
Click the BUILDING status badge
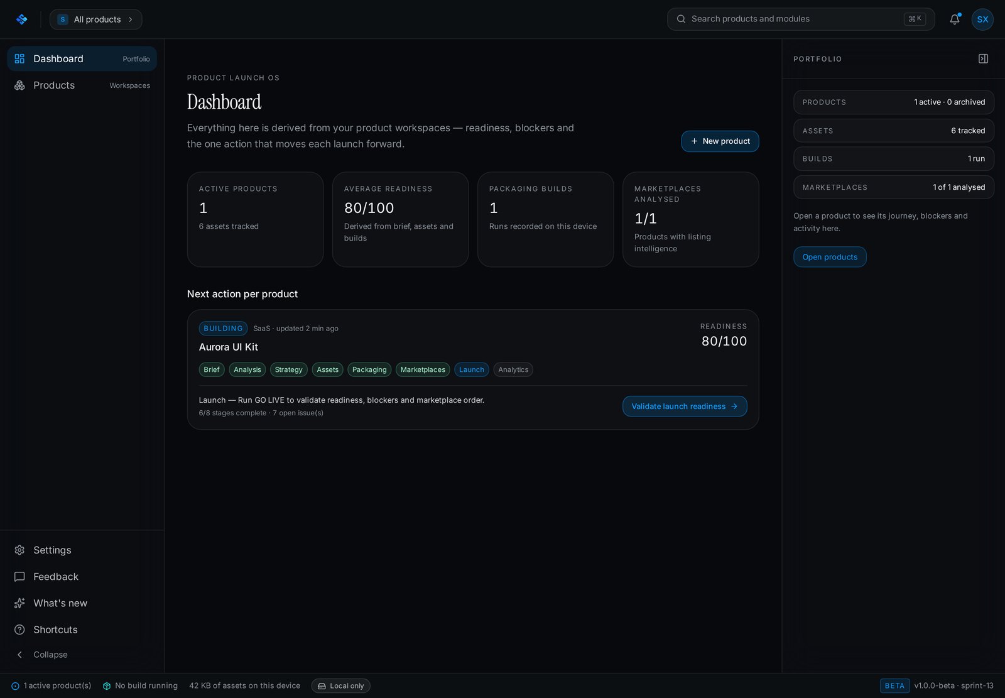[x=223, y=329]
